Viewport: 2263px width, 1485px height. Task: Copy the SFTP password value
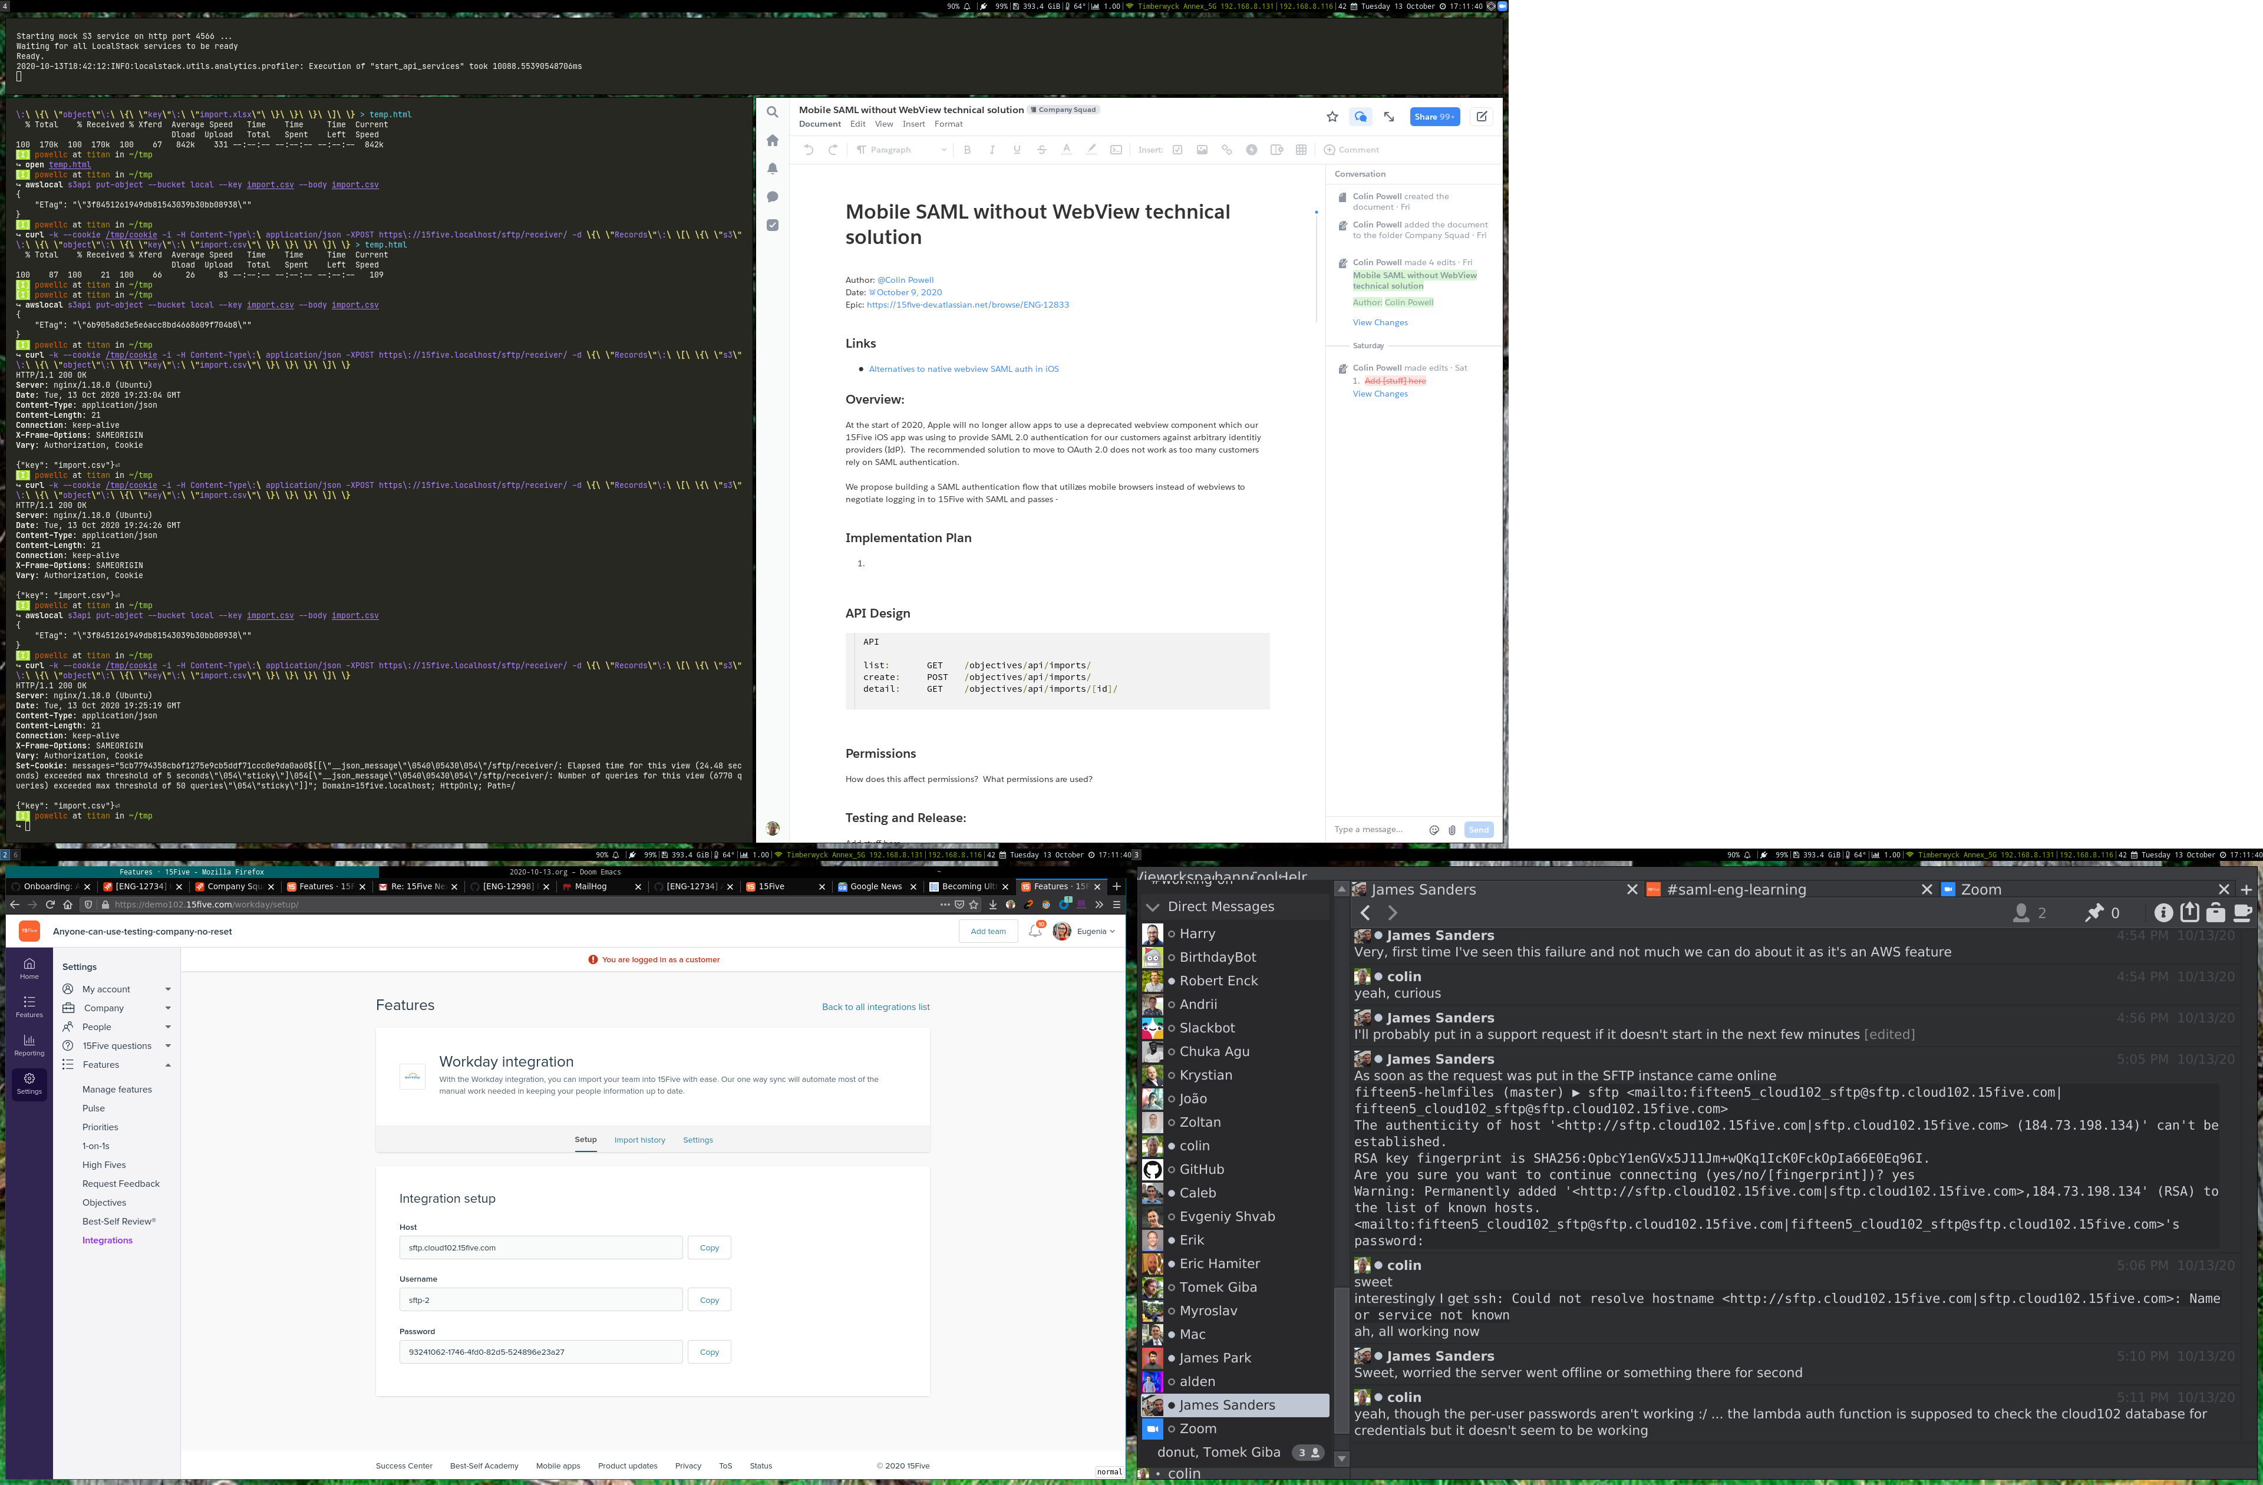[708, 1352]
